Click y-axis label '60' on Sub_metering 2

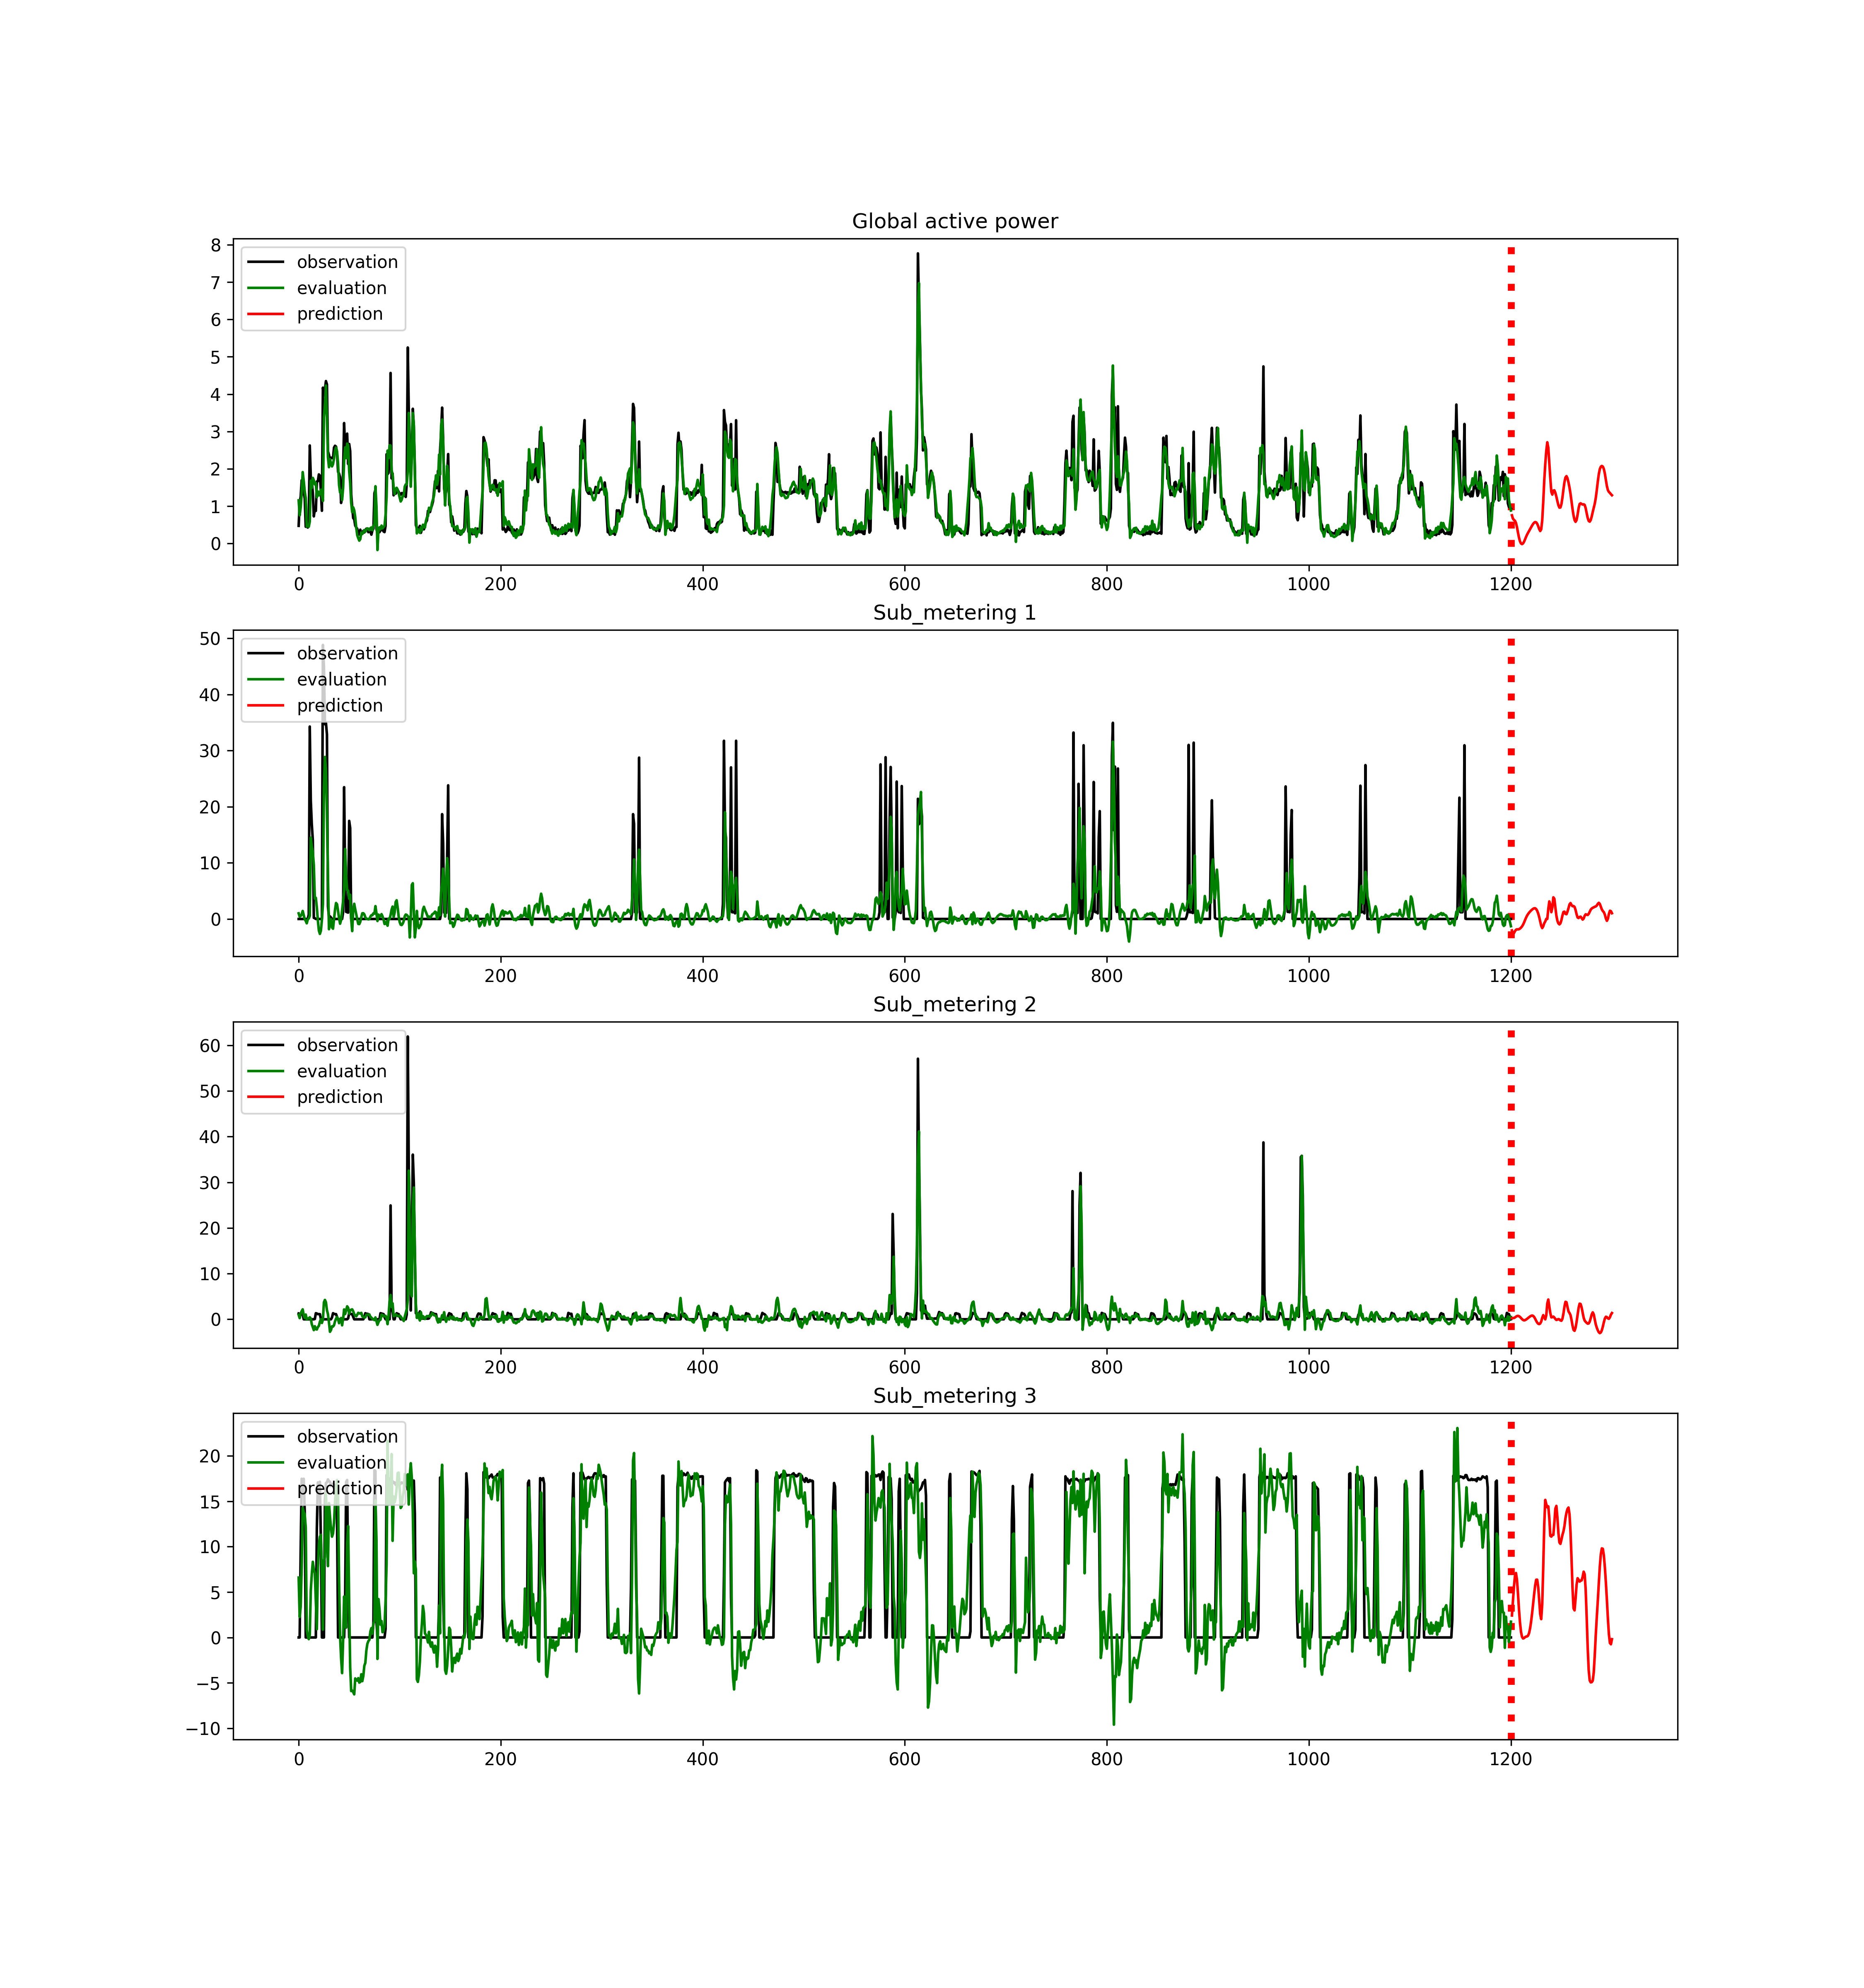pos(210,1046)
